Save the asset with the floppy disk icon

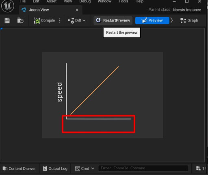pos(7,21)
